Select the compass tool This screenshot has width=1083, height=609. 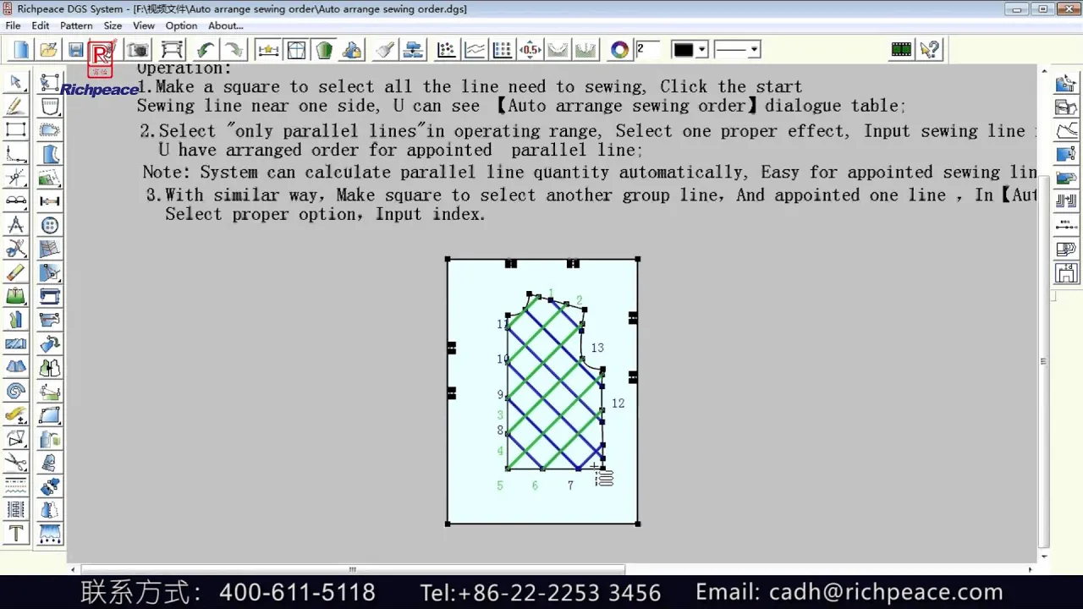click(16, 225)
